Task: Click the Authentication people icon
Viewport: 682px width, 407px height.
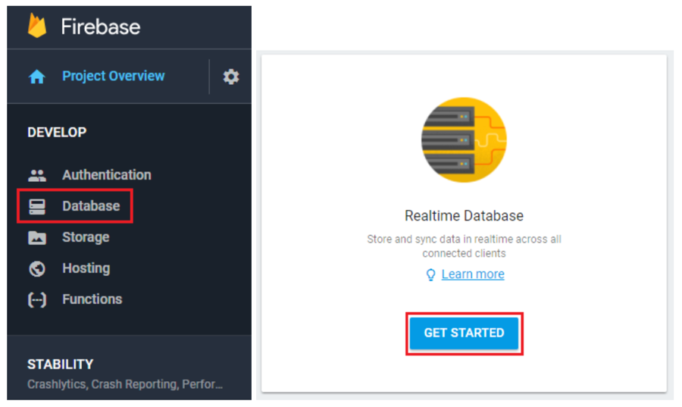Action: pyautogui.click(x=37, y=175)
